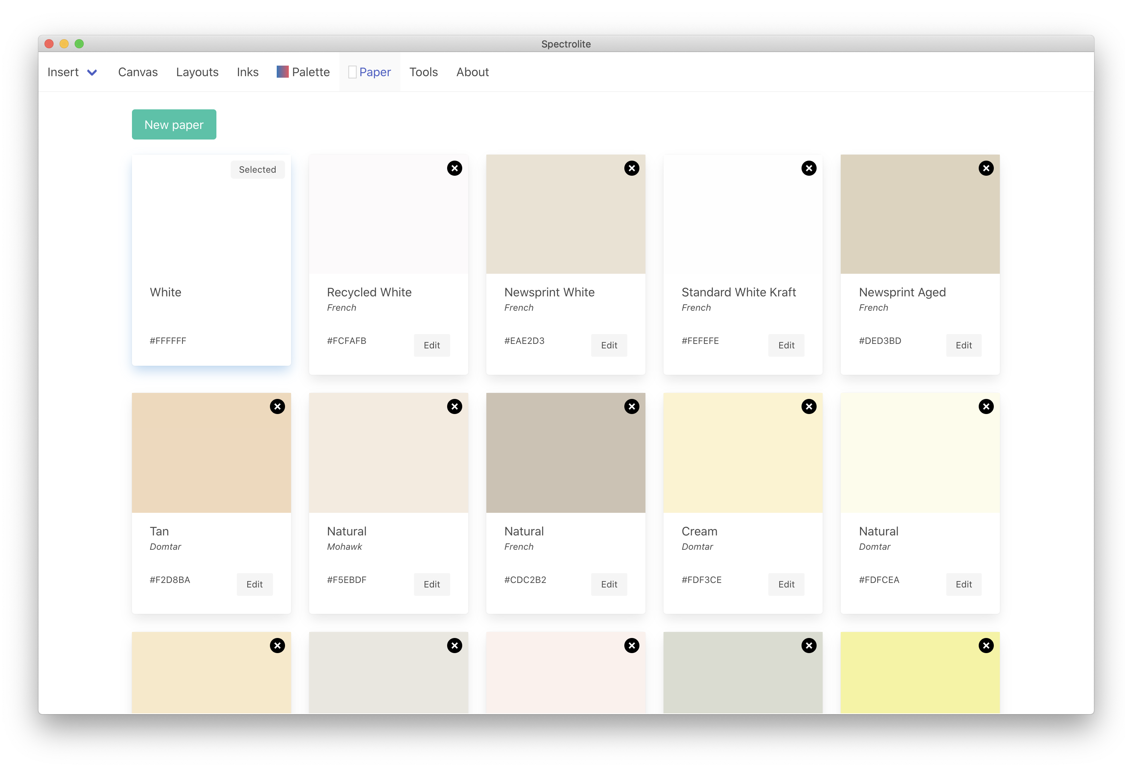Pick the Recycled White paper swatch
The image size is (1125, 776).
[388, 214]
